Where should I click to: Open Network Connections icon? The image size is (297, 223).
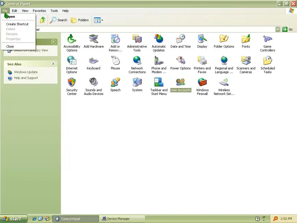[x=137, y=61]
